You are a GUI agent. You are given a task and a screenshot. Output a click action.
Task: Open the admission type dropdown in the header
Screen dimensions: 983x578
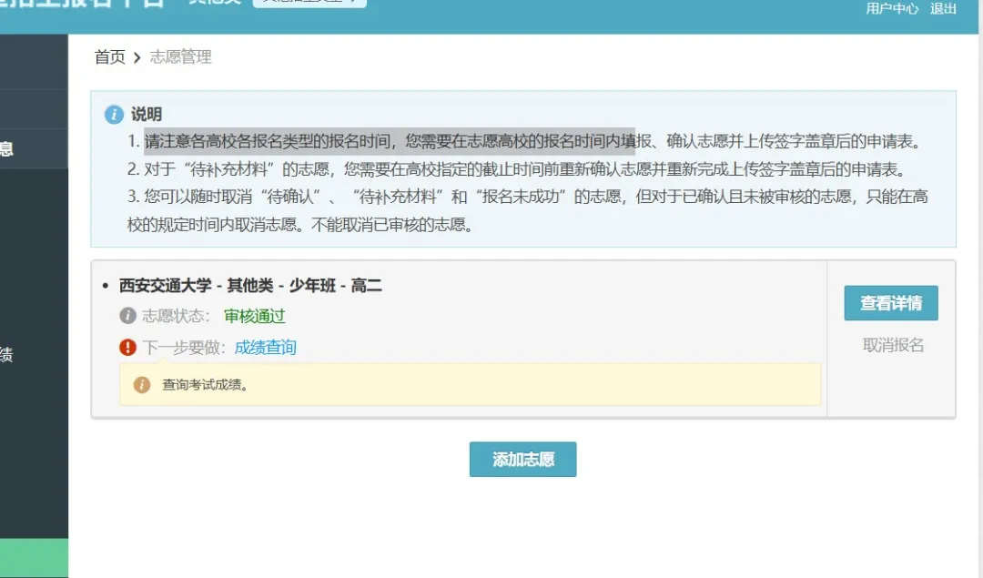[309, 3]
